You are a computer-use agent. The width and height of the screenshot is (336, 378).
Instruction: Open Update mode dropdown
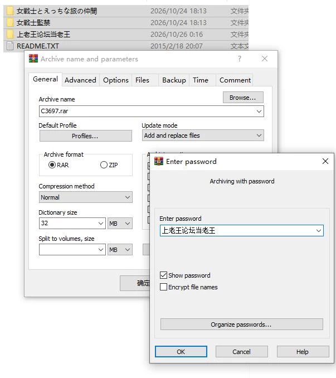(259, 135)
